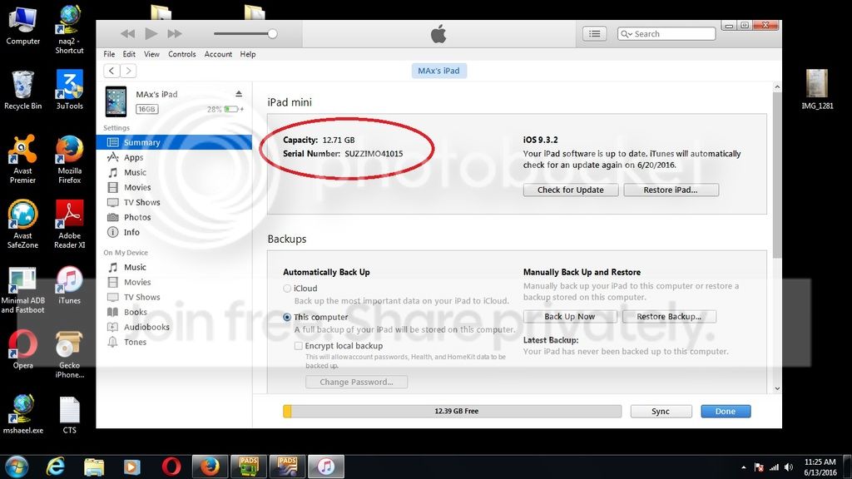
Task: Click the Rewind previous track icon
Action: [x=127, y=33]
